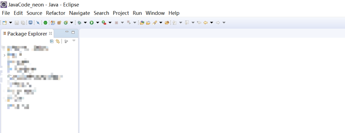Click the blue monitor terminal icon
The width and height of the screenshot is (345, 133).
[x=31, y=22]
